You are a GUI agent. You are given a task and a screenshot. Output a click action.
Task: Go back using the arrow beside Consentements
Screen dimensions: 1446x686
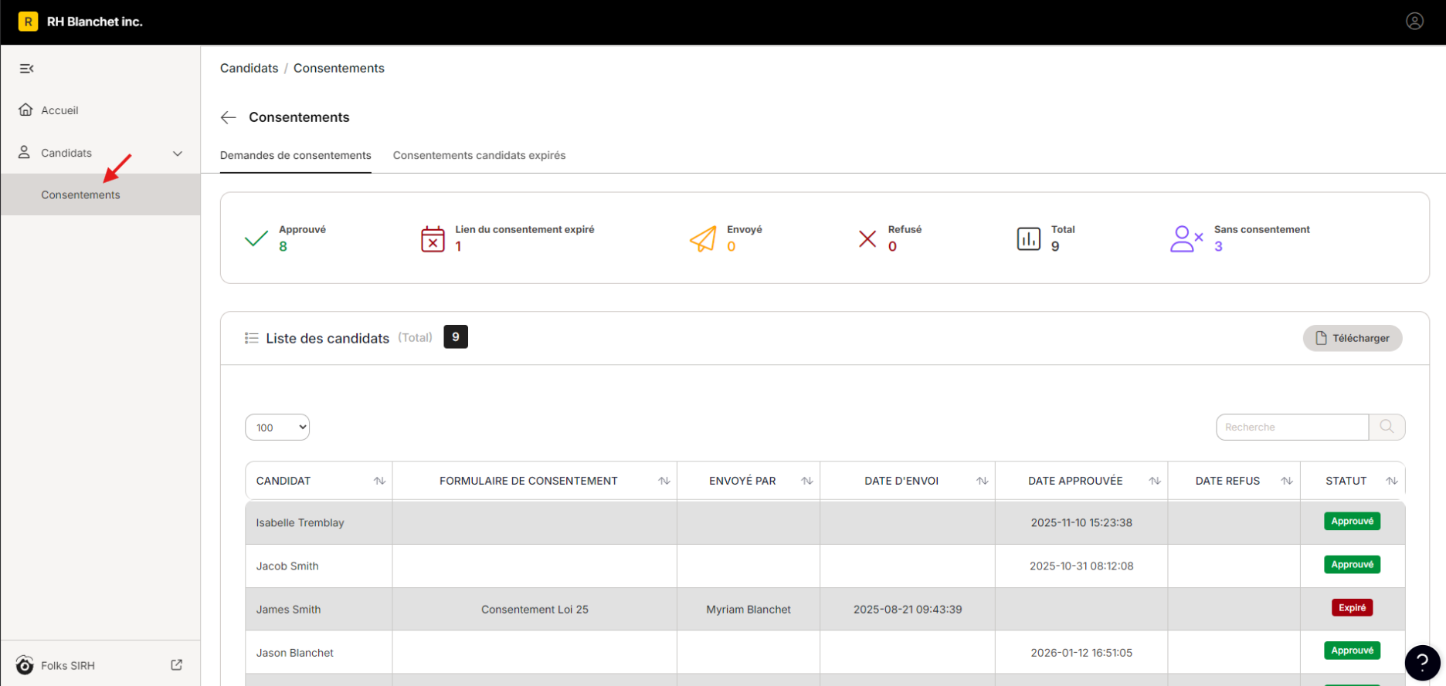pos(228,117)
